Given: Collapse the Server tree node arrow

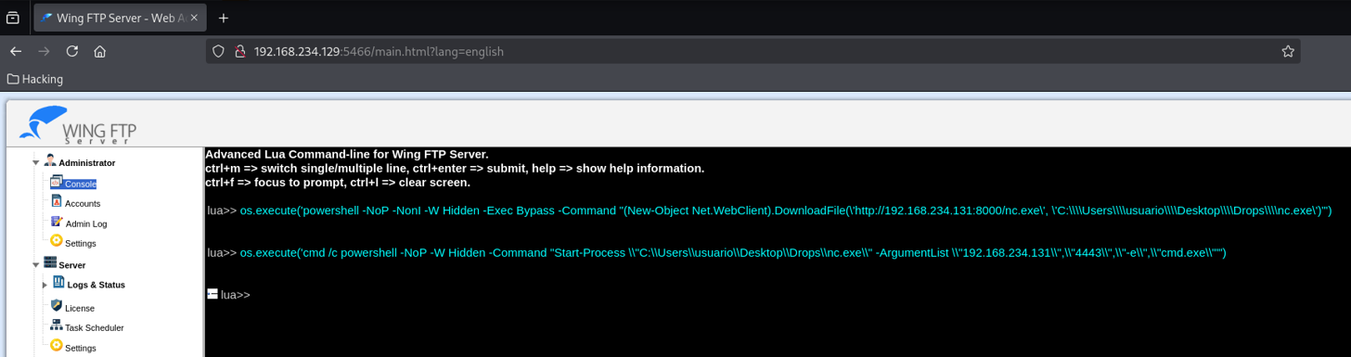Looking at the screenshot, I should (x=36, y=265).
